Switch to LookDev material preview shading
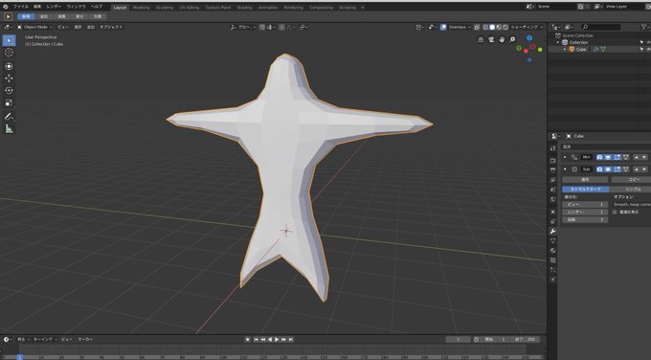Screen dimensions: 651x360 (499, 27)
